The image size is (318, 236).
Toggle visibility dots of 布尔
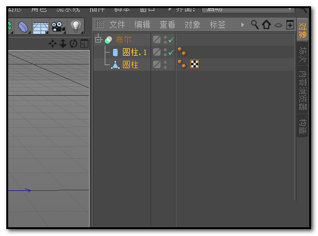click(165, 39)
